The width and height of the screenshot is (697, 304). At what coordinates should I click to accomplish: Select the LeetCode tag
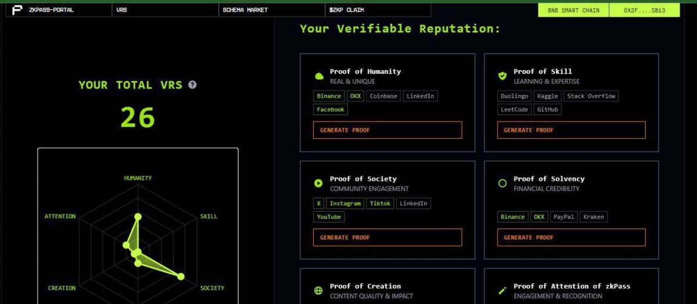514,109
